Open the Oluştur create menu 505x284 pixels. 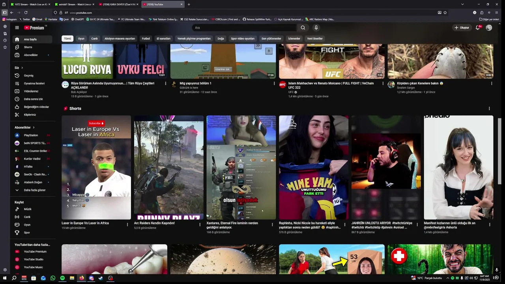[x=462, y=28]
